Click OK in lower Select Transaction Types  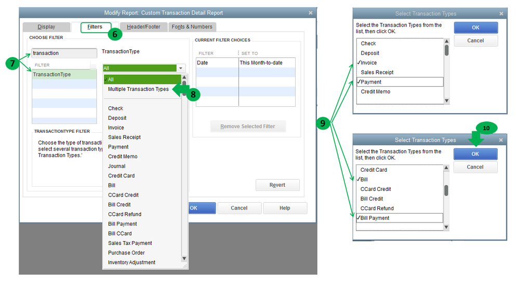[x=475, y=154]
